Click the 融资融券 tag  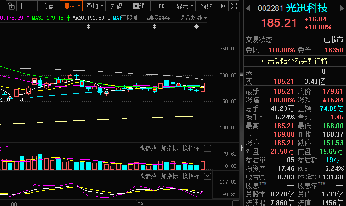pos(158,18)
